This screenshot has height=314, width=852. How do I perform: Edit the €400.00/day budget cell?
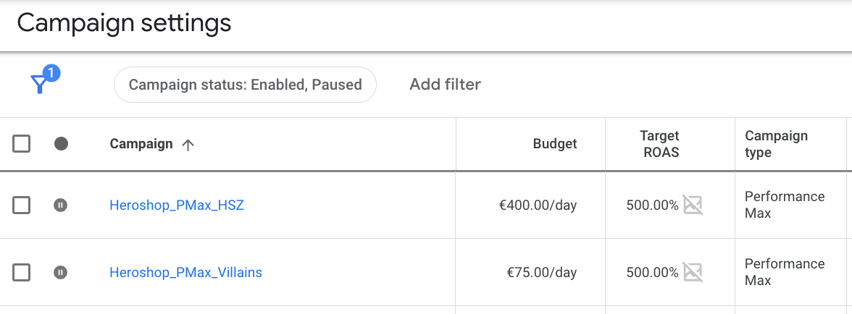click(x=538, y=205)
